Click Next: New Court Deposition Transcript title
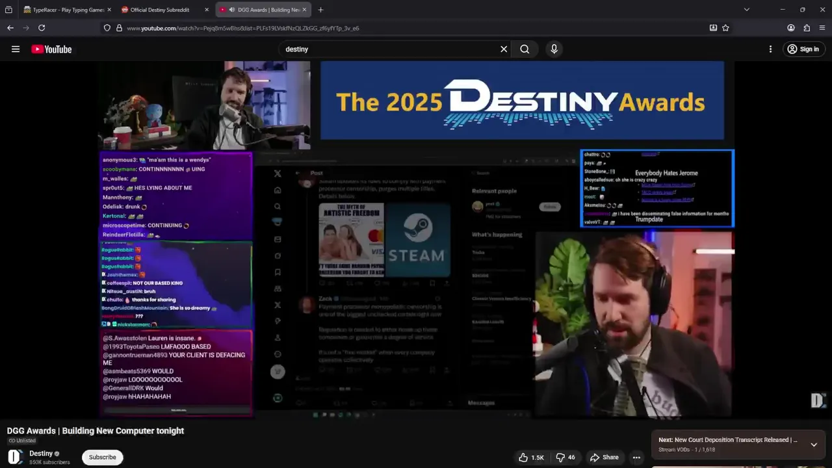This screenshot has height=468, width=832. 728,440
